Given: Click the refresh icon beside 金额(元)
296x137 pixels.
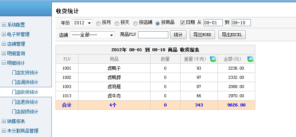Looking at the screenshot, I should point(250,59).
